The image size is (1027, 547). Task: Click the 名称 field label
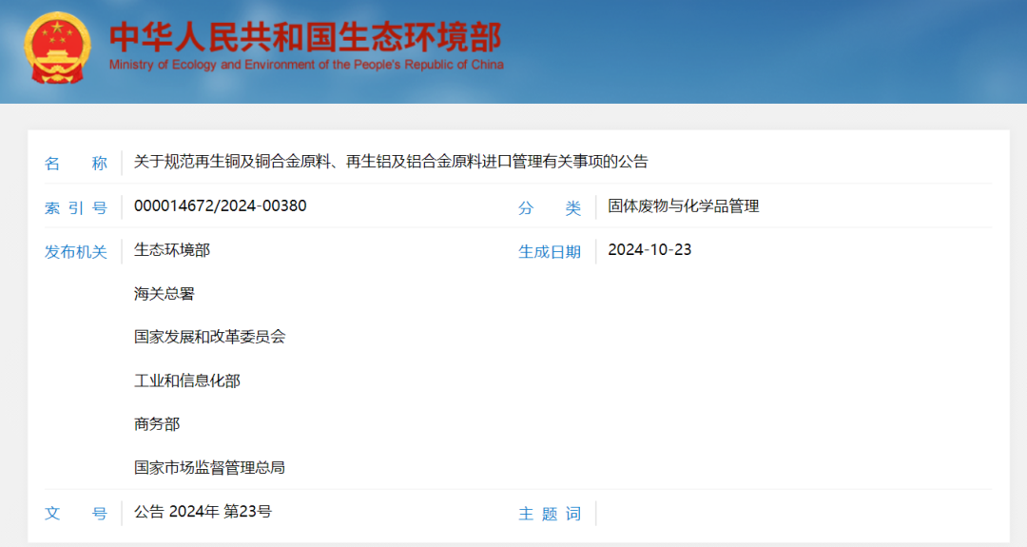click(x=76, y=164)
